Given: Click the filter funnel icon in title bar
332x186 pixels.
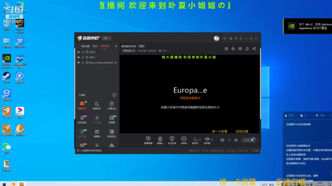Looking at the screenshot, I should coord(236,38).
